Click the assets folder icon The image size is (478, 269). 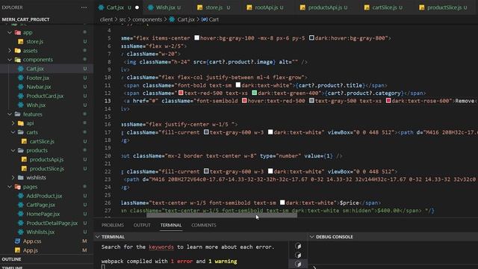(18, 51)
